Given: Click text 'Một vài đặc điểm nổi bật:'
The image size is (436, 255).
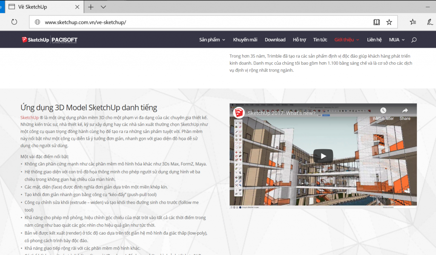Looking at the screenshot, I should coord(44,156).
